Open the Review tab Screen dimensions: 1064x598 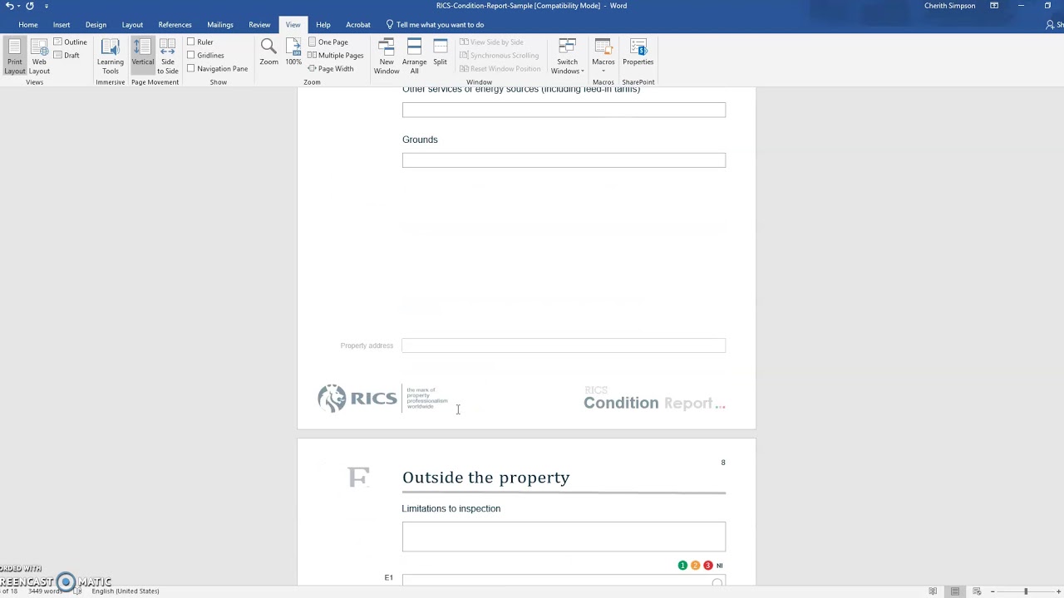(x=259, y=25)
